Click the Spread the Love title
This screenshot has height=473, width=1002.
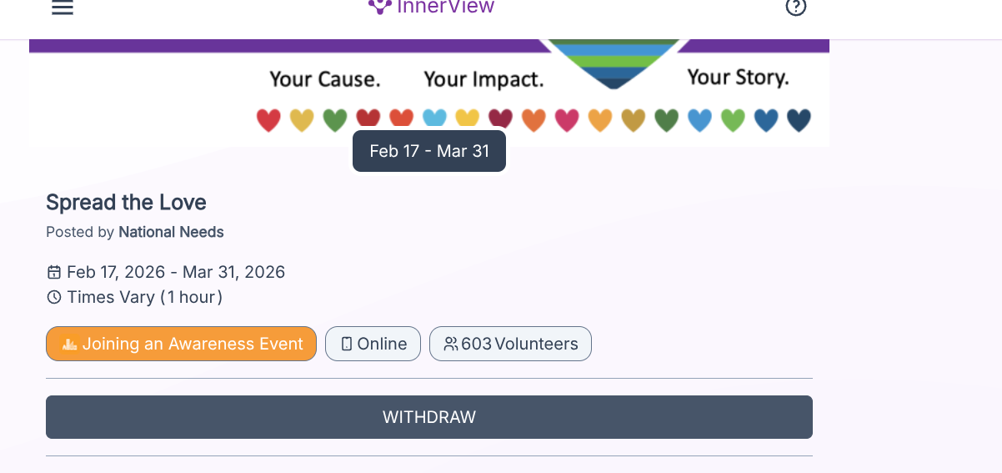pyautogui.click(x=126, y=203)
